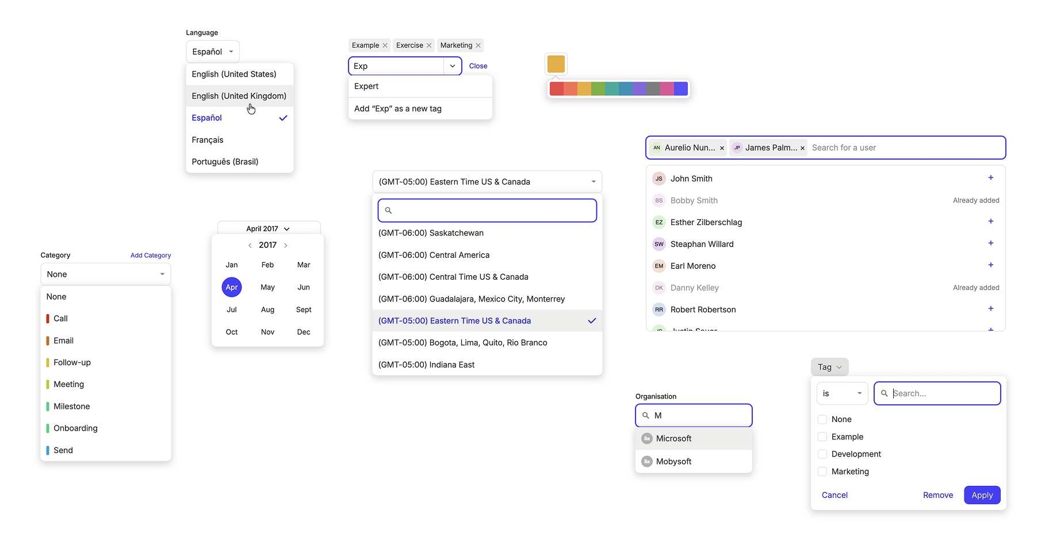The width and height of the screenshot is (1049, 549).
Task: Click the Exp tag input field
Action: 397,66
